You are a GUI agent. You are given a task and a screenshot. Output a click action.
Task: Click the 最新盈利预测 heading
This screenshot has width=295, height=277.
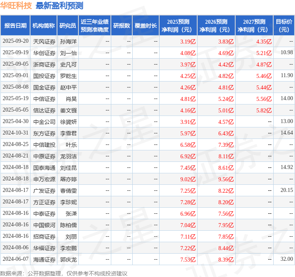point(59,6)
